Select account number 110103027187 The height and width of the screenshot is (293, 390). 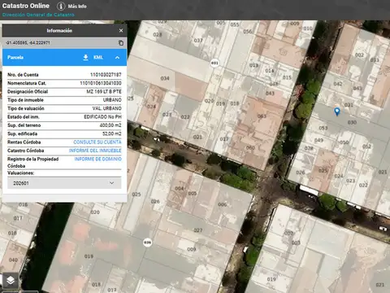(x=106, y=75)
